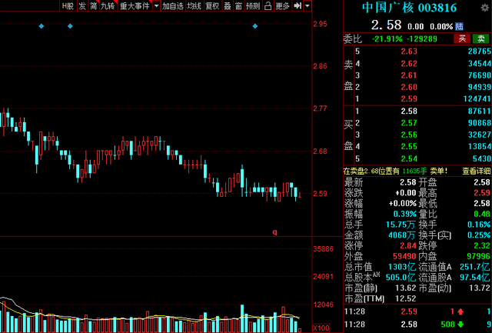Expand the rightmost toolbar dropdown arrow
This screenshot has width=492, height=333.
coord(307,6)
